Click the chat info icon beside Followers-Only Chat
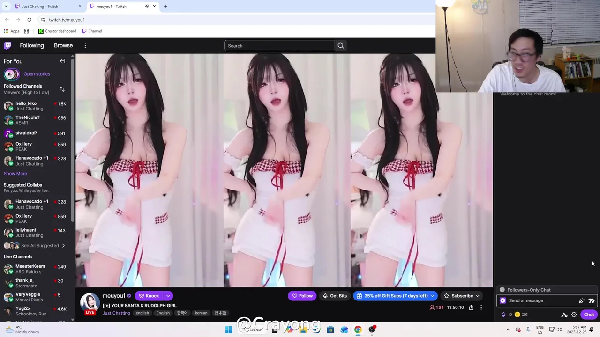600x337 pixels. [x=502, y=290]
